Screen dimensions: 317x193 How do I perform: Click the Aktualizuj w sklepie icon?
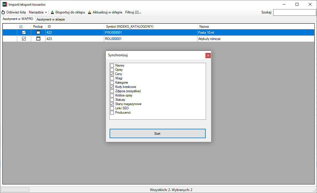coord(90,12)
